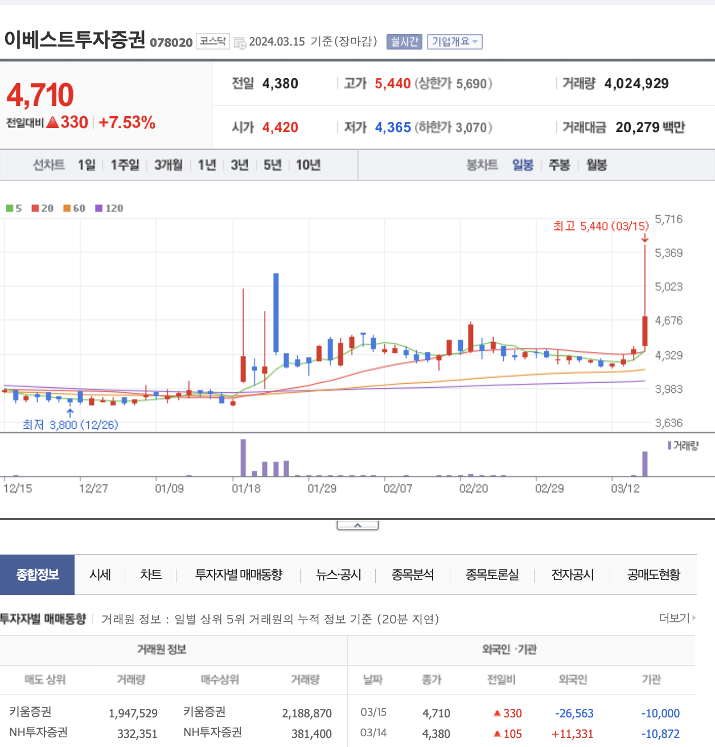Open the 전자공시 tab
Screen dimensions: 715x747
point(573,575)
